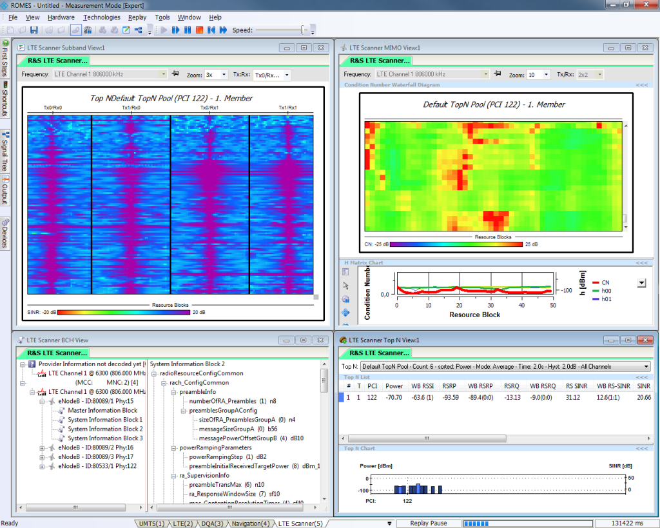
Task: Collapse the powerRampingParameters tree node
Action: tap(174, 447)
